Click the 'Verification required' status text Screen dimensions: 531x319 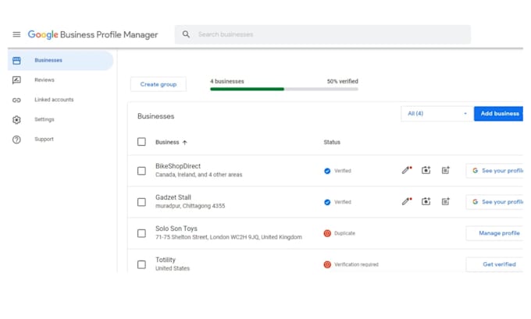pyautogui.click(x=356, y=264)
